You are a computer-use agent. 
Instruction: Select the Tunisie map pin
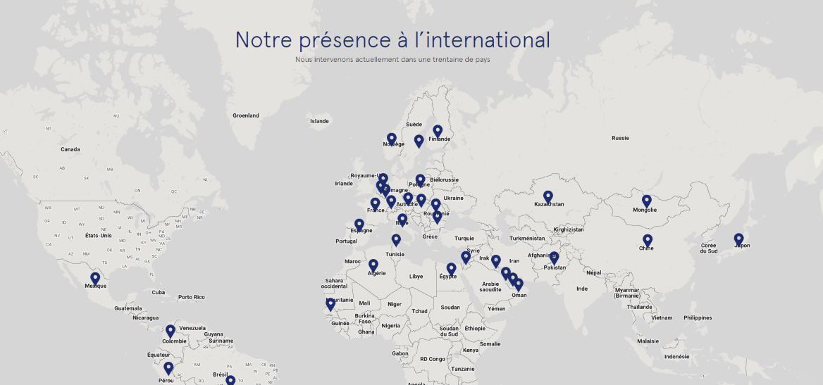coord(396,240)
